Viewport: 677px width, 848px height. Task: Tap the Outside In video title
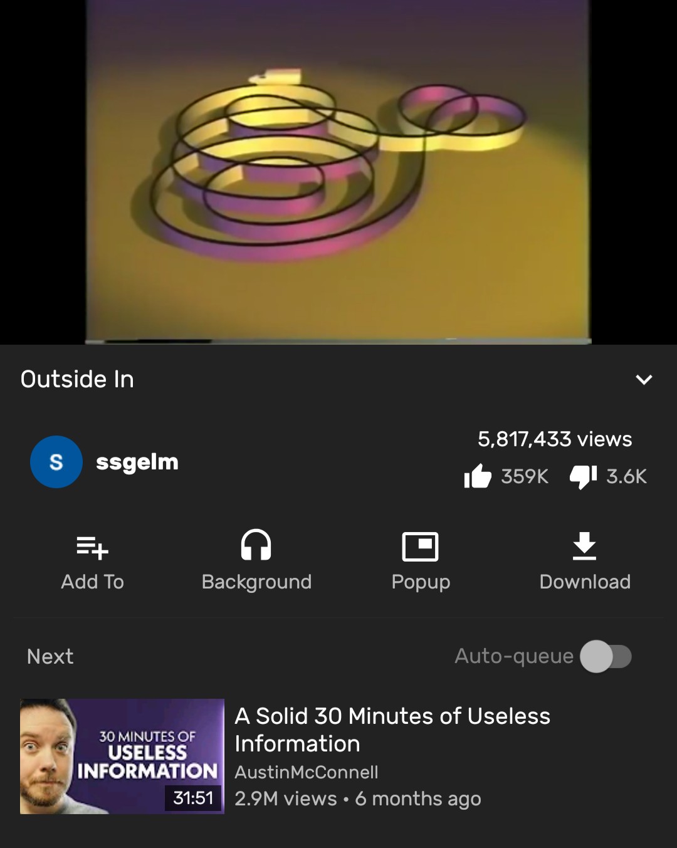[x=77, y=379]
